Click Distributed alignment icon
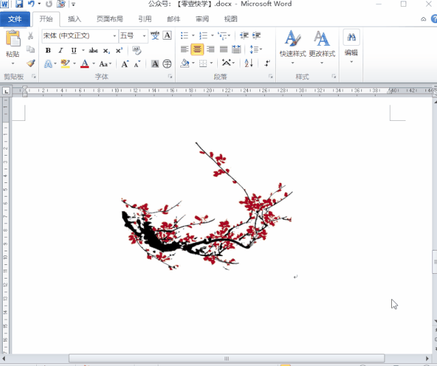 tap(236, 49)
